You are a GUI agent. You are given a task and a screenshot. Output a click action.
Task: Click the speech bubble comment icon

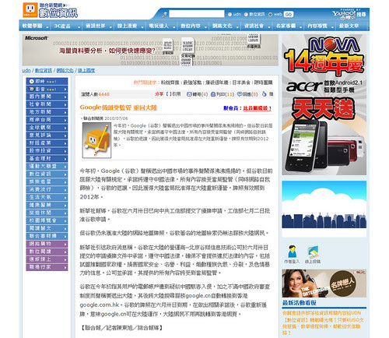[x=240, y=94]
